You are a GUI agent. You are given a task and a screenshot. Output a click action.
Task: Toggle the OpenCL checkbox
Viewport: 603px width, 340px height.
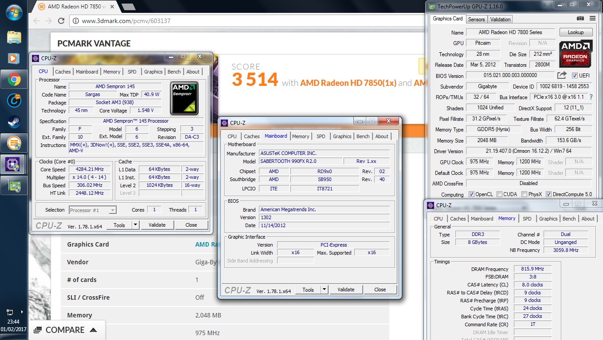(472, 194)
